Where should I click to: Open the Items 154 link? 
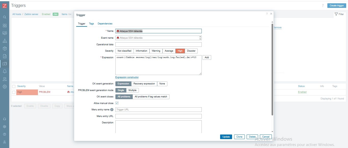[x=66, y=14]
